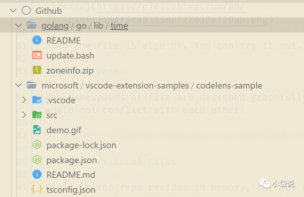Expand the .vscode folder chevron
This screenshot has width=304, height=197.
(24, 100)
